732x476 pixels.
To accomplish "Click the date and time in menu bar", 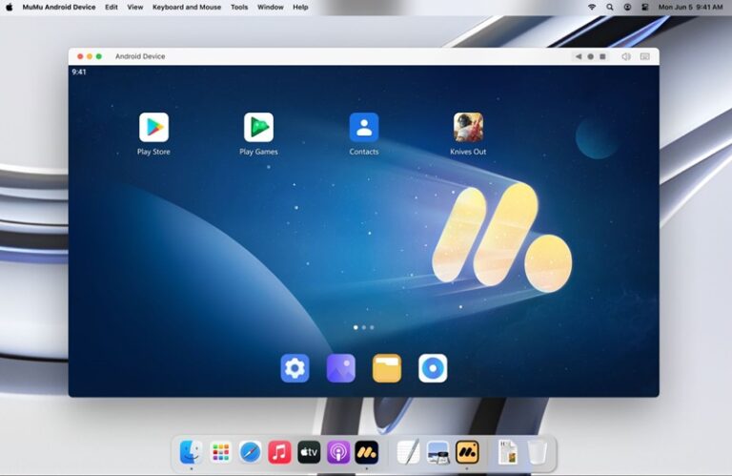I will [690, 7].
